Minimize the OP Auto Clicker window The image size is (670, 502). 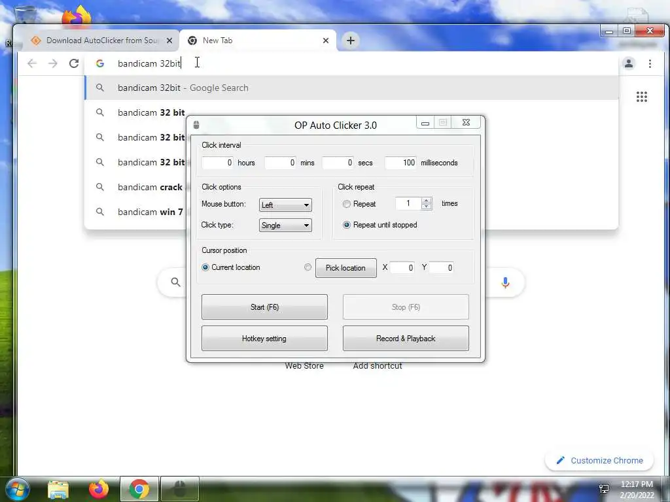(425, 123)
